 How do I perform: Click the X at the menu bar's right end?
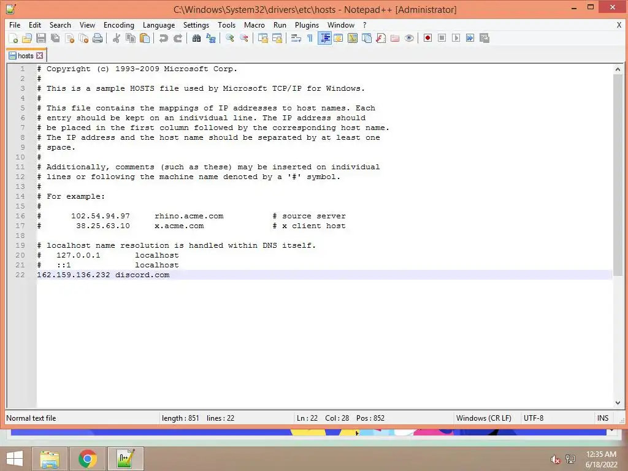pyautogui.click(x=619, y=25)
